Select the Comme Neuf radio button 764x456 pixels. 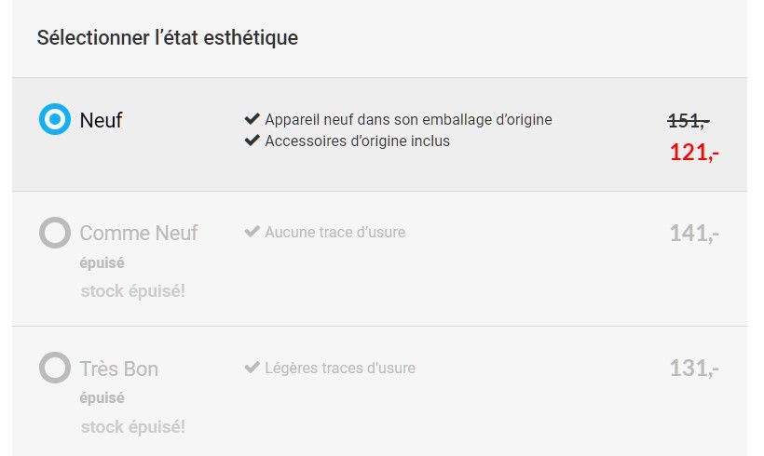click(x=55, y=233)
